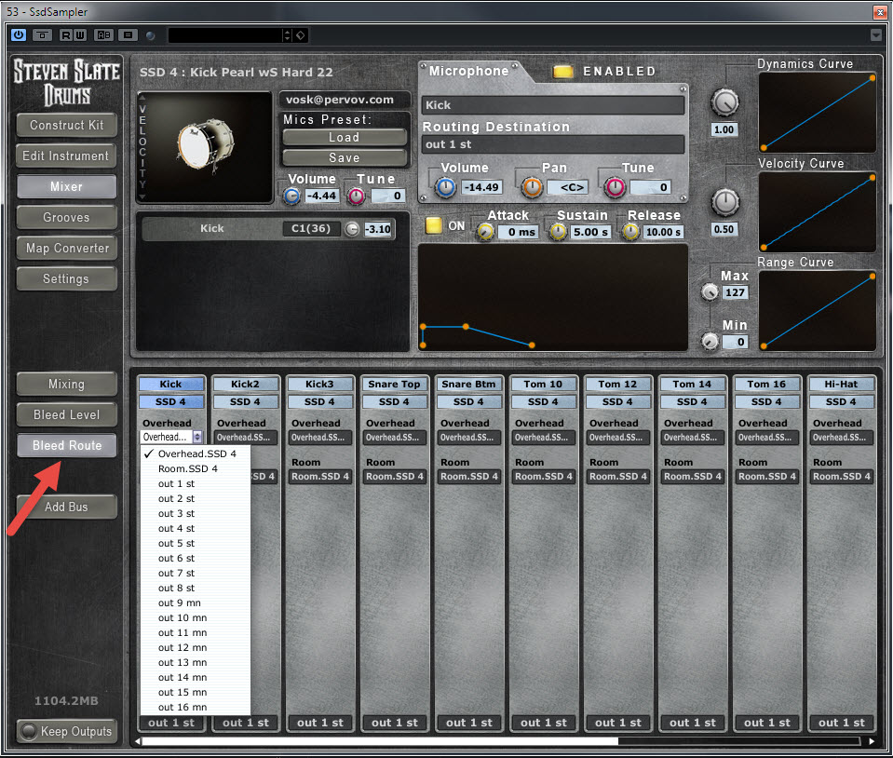Screen dimensions: 893x758
Task: Open the Bleed Level page
Action: click(66, 414)
